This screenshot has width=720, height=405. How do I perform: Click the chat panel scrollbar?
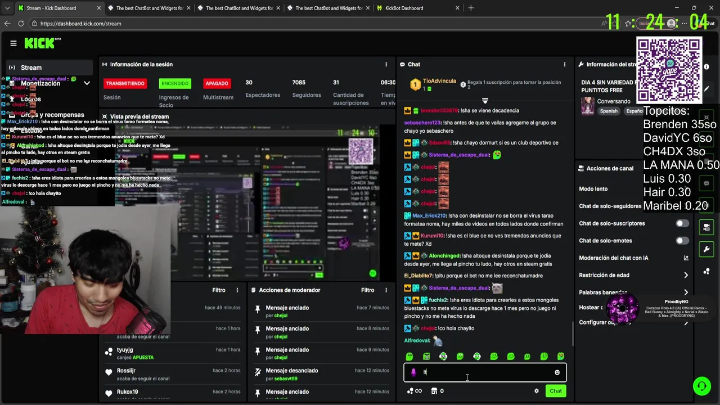pyautogui.click(x=573, y=334)
